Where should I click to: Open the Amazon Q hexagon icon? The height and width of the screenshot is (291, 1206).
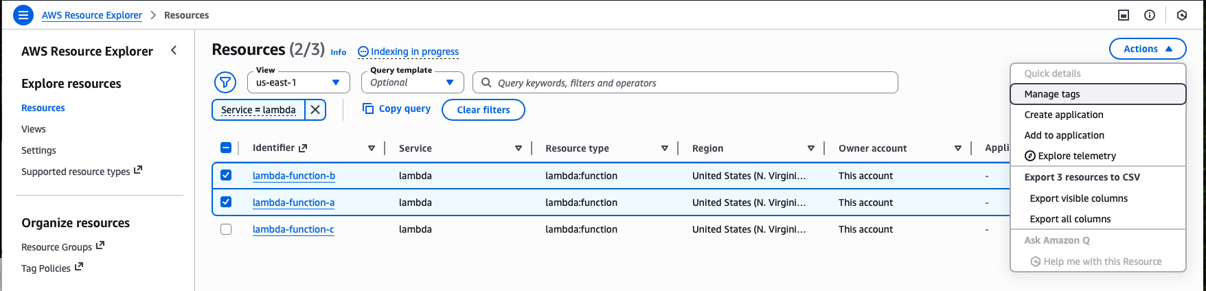click(x=1182, y=15)
